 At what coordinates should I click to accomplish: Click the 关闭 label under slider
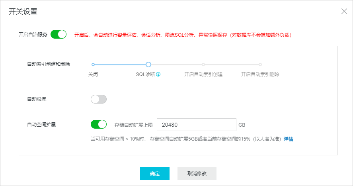(93, 74)
